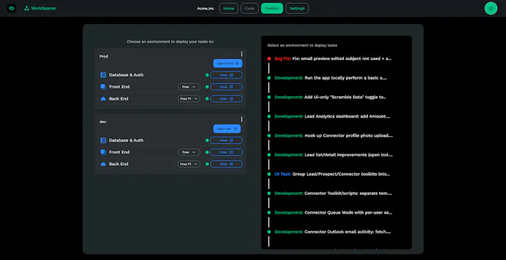Click the app logo in the header
The height and width of the screenshot is (260, 506).
(11, 8)
